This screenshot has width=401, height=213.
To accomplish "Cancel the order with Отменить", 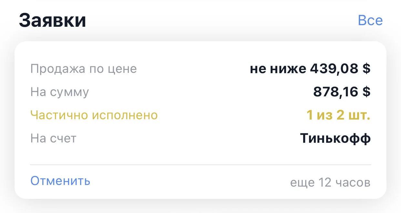I will click(60, 181).
